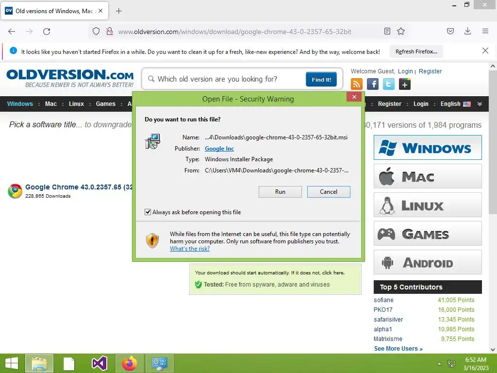The image size is (497, 373).
Task: Click the Games platform banner button
Action: [x=428, y=234]
